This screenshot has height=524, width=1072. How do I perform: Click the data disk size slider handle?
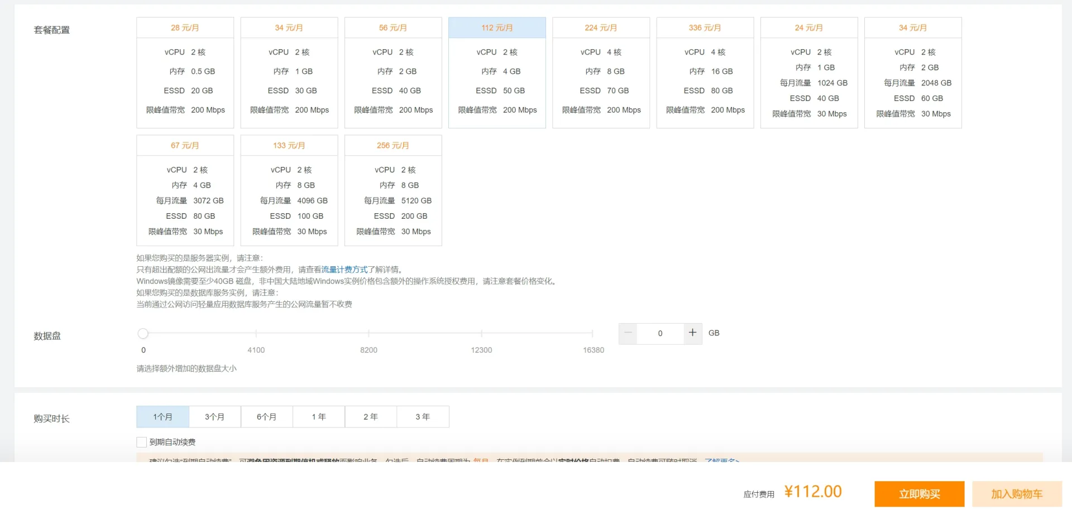tap(143, 333)
